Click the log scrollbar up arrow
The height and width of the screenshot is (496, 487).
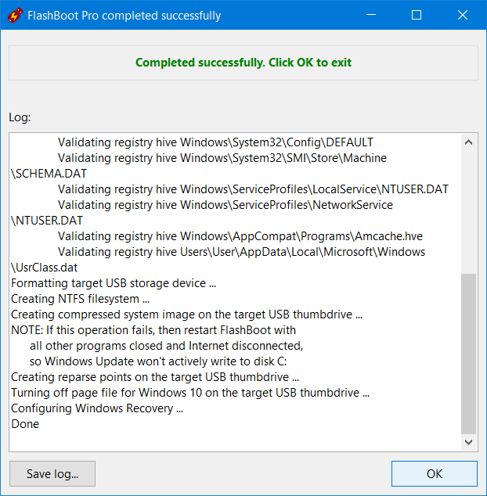(x=469, y=142)
